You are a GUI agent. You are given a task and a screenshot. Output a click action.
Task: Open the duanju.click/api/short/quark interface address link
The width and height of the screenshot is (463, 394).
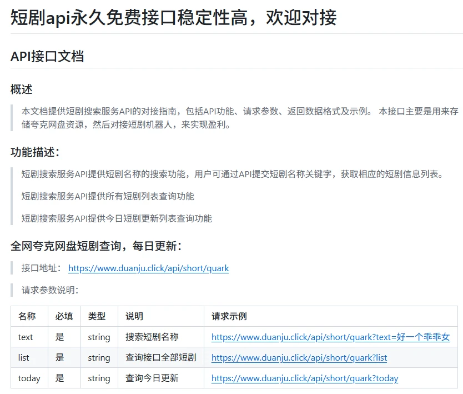tap(148, 268)
